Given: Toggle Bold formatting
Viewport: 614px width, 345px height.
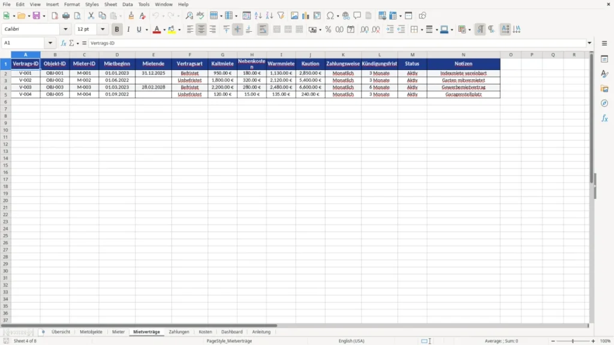Looking at the screenshot, I should (x=117, y=29).
